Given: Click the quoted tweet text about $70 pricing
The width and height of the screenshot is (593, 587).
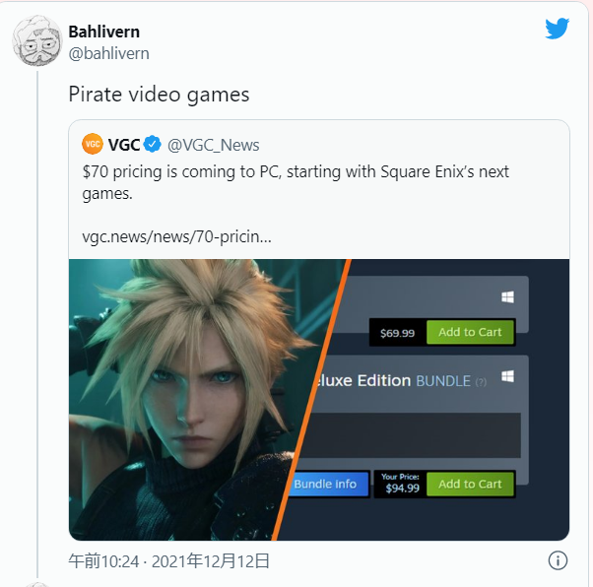Looking at the screenshot, I should click(x=296, y=182).
